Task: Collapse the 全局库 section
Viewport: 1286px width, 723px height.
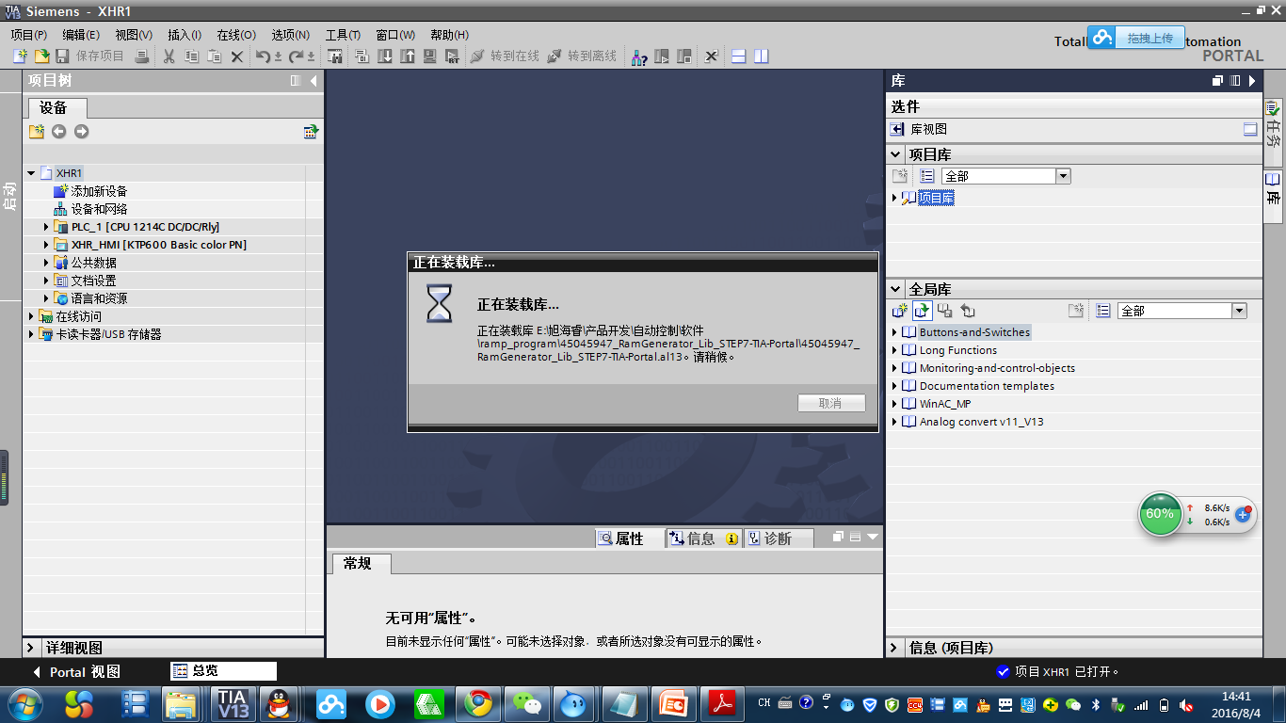Action: click(895, 289)
